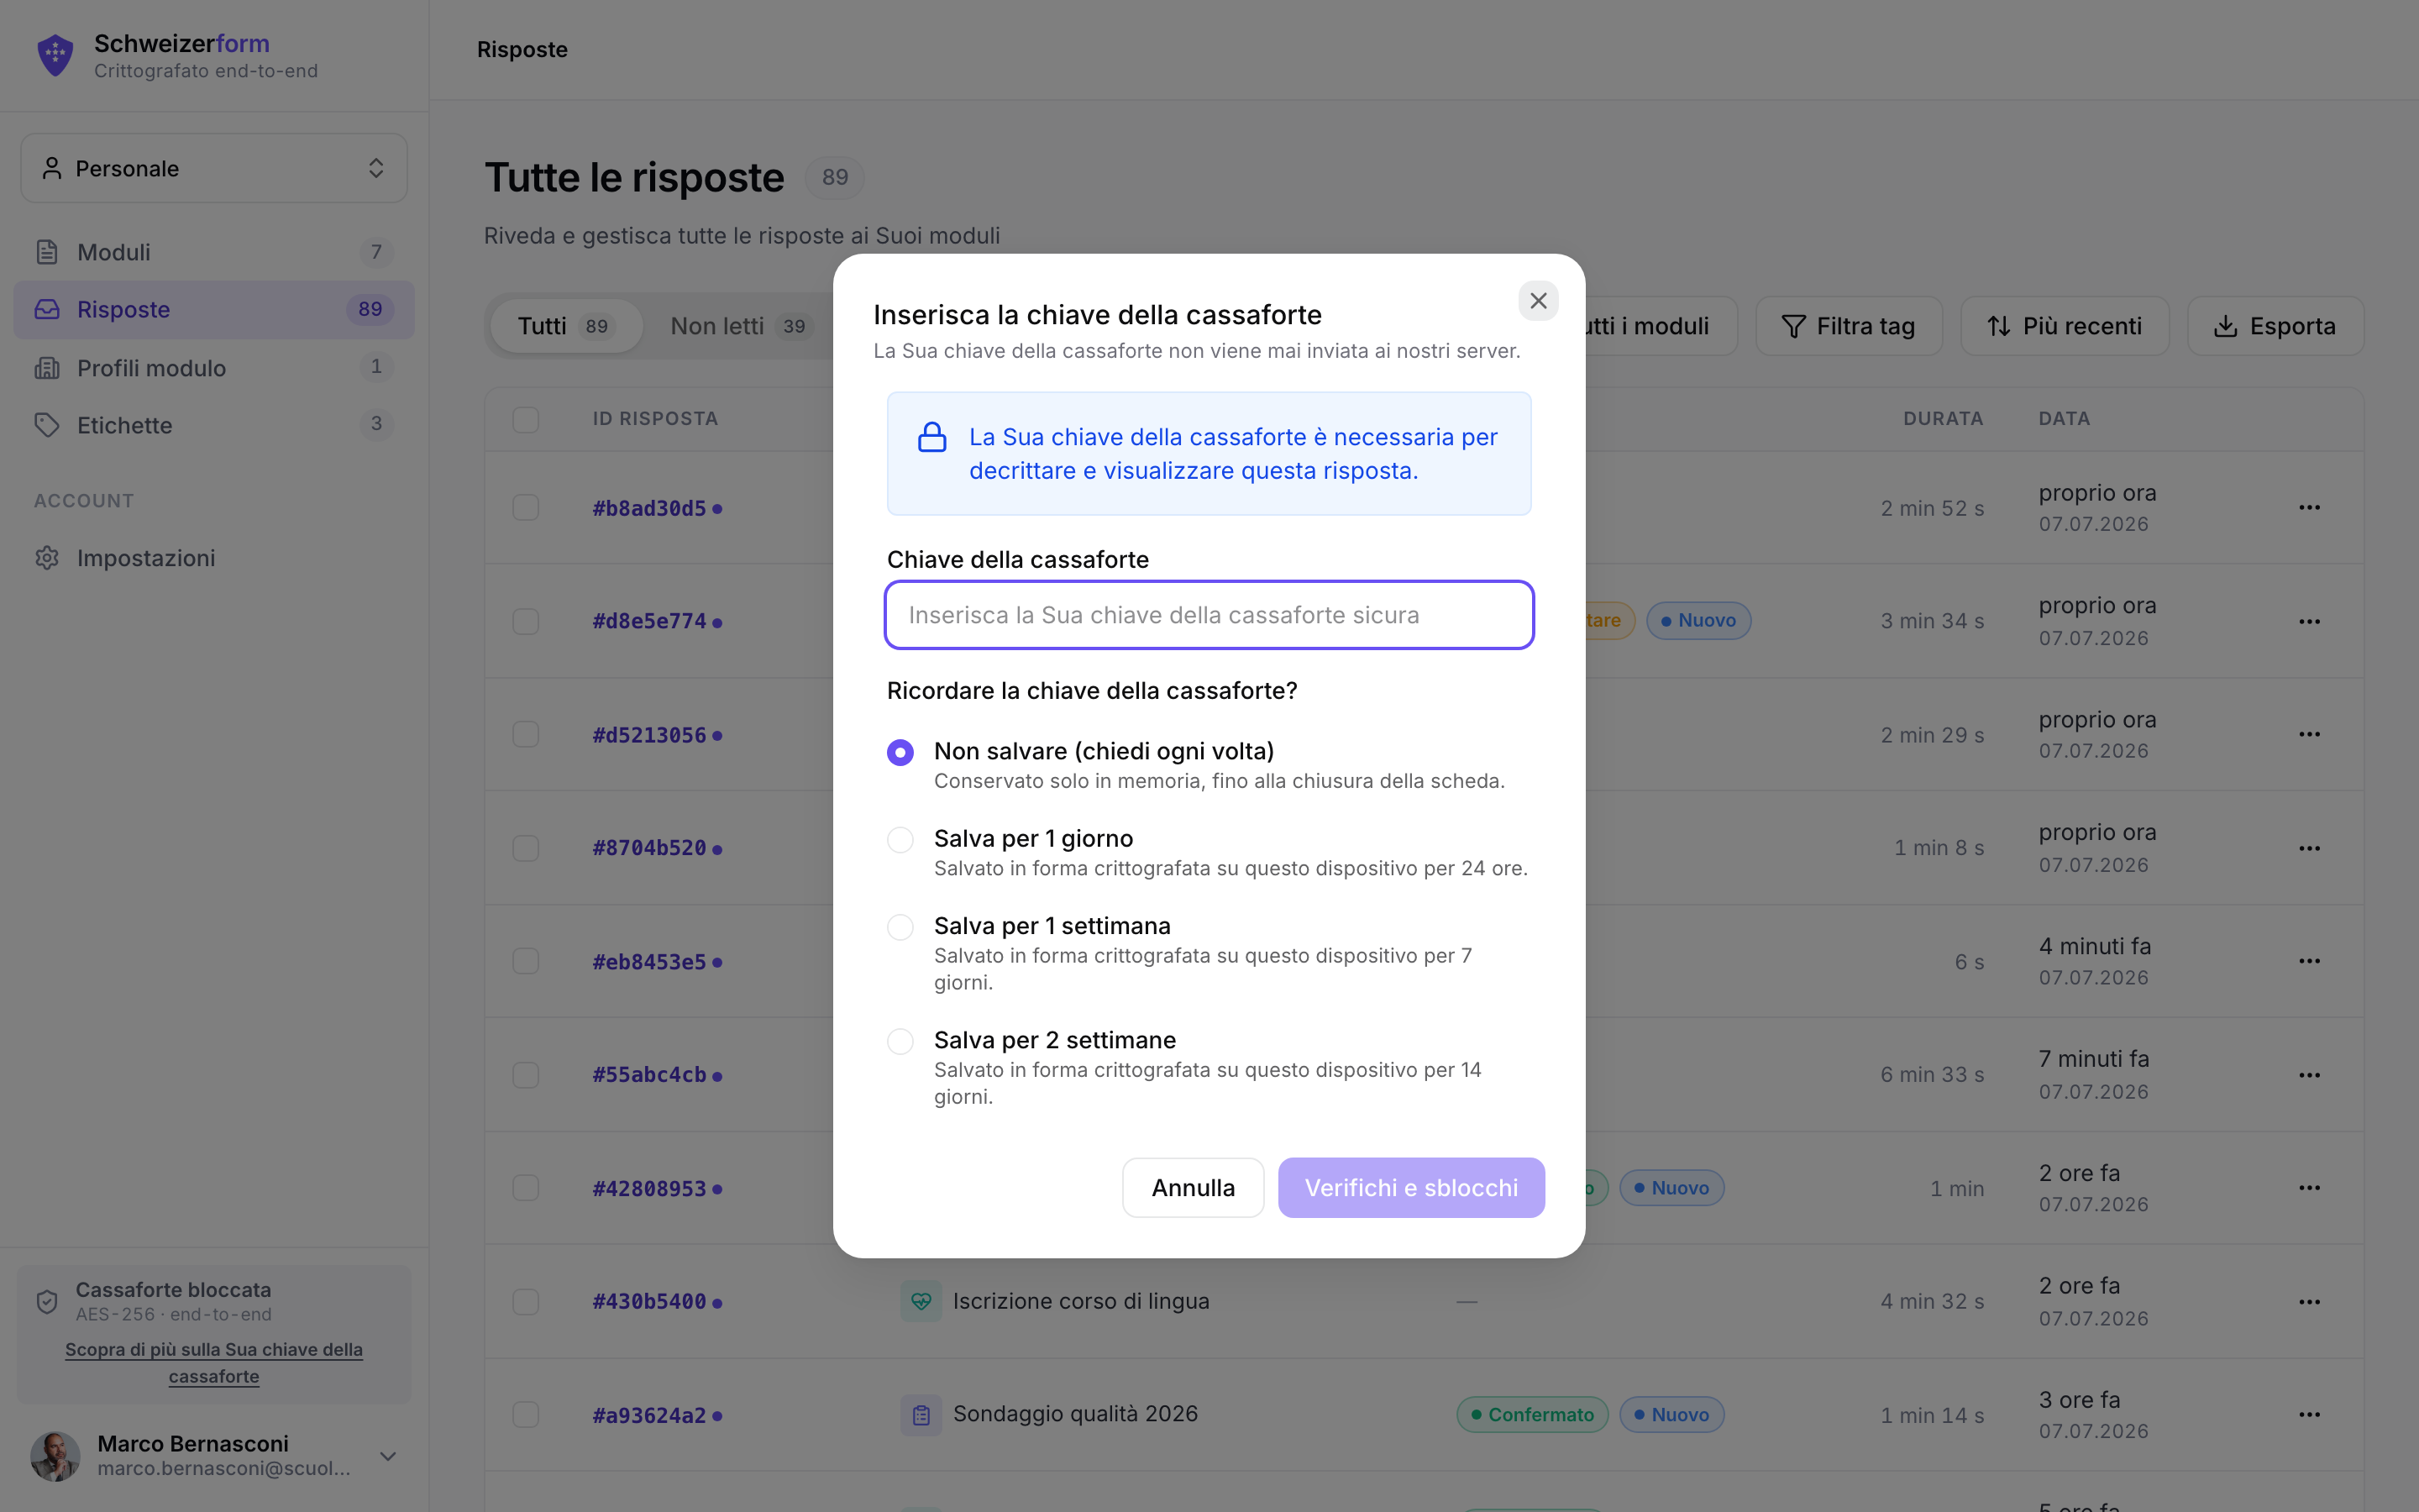The height and width of the screenshot is (1512, 2419).
Task: Click the lock icon in the info banner
Action: pyautogui.click(x=931, y=438)
